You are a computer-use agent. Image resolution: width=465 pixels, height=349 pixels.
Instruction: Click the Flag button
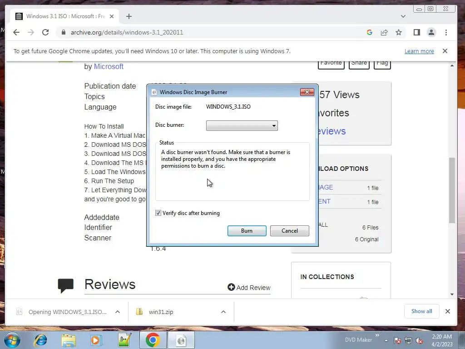point(382,64)
